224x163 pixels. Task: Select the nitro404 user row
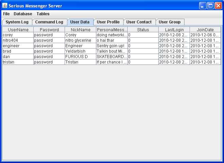click(18, 40)
